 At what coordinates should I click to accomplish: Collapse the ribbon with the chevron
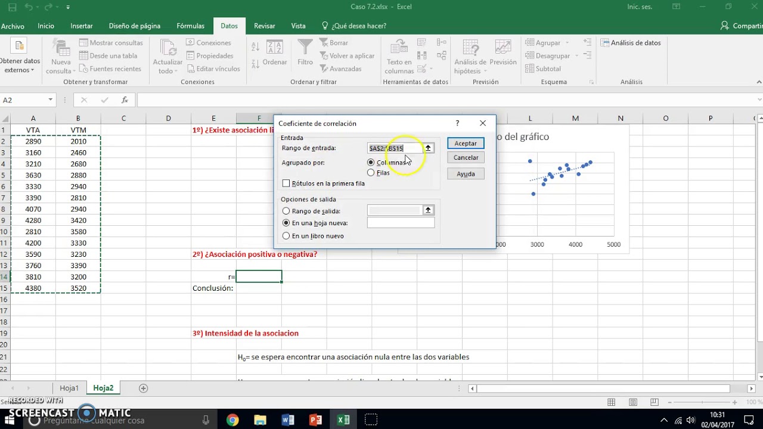[758, 82]
